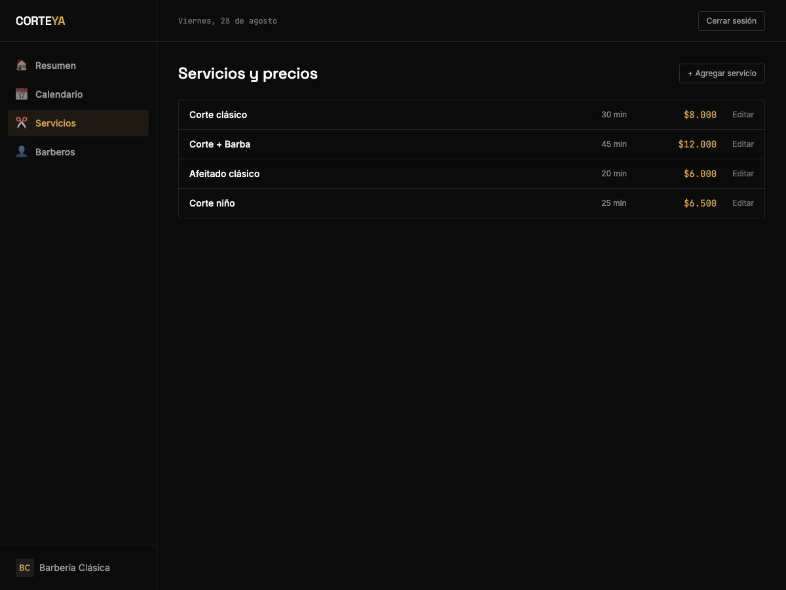Click the Cerrar sesión button
786x590 pixels.
pos(731,21)
